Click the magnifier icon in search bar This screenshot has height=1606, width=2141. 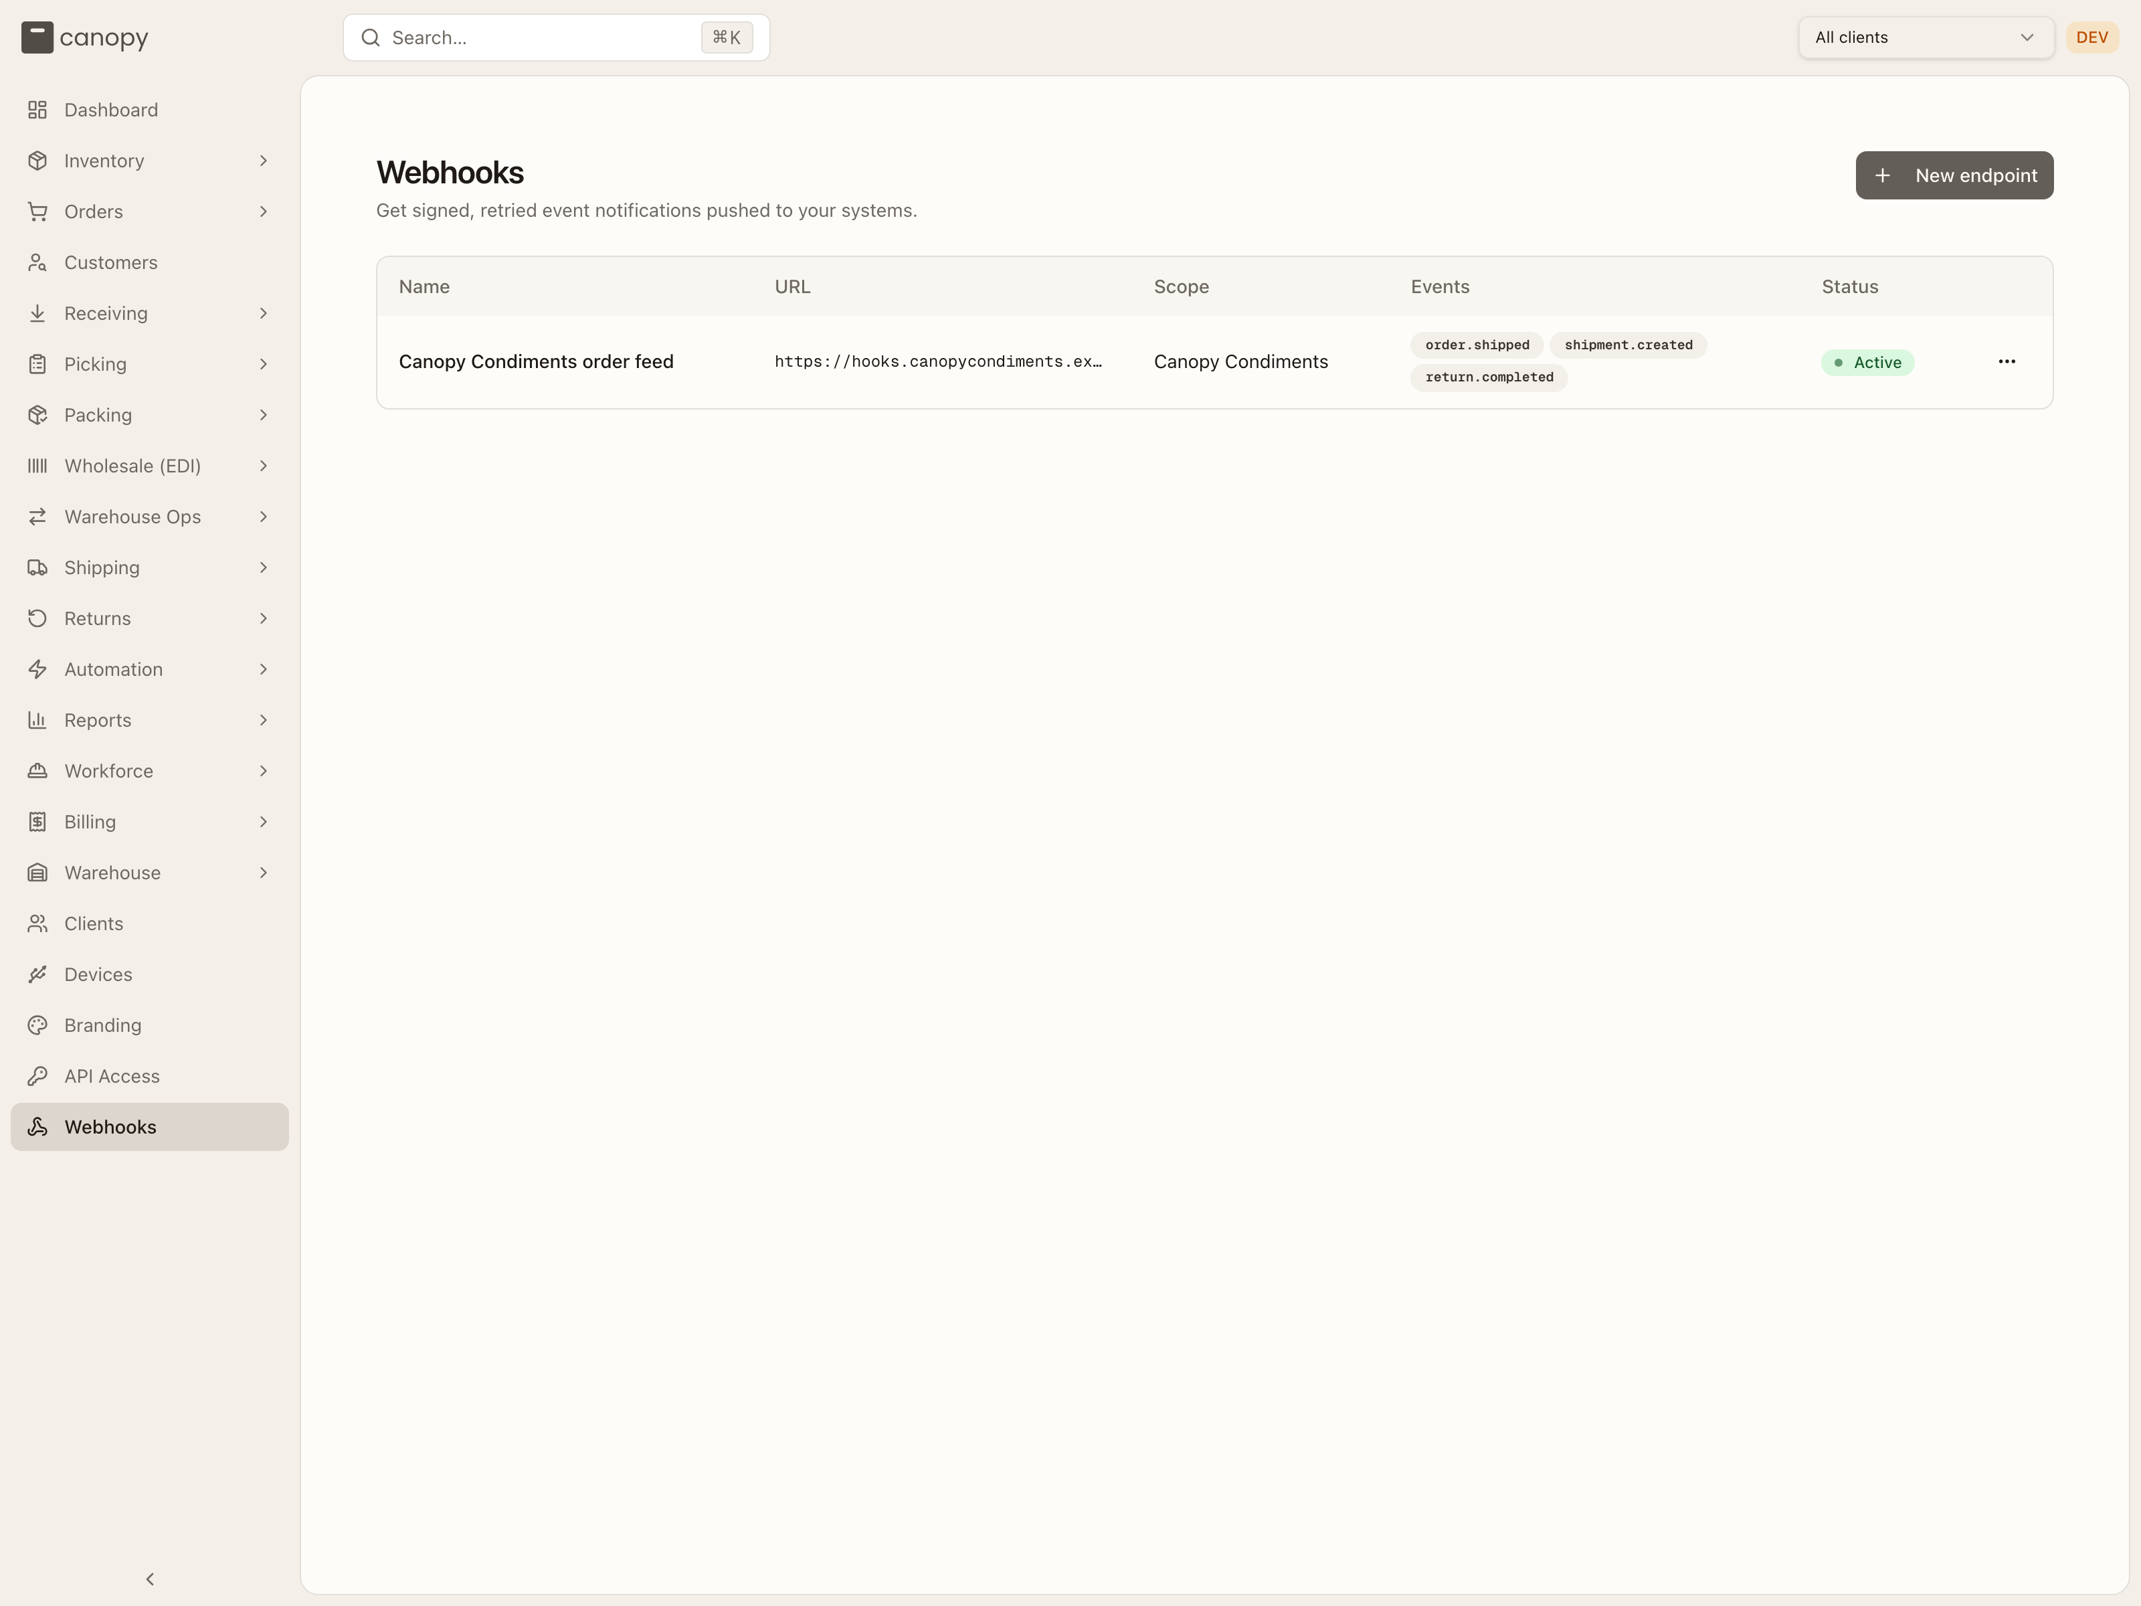(371, 37)
